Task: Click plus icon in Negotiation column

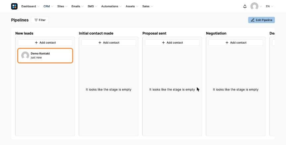Action: coord(227,43)
